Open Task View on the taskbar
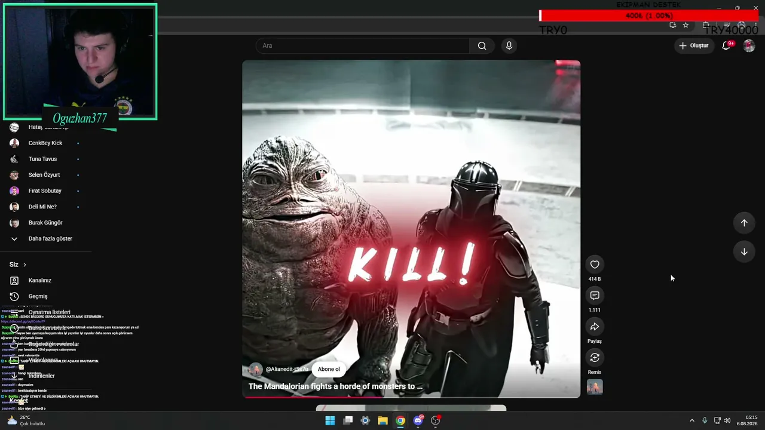This screenshot has height=430, width=765. click(348, 420)
